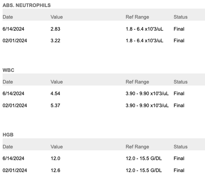The height and width of the screenshot is (180, 205).
Task: Click the HGB section heading
Action: pos(8,135)
